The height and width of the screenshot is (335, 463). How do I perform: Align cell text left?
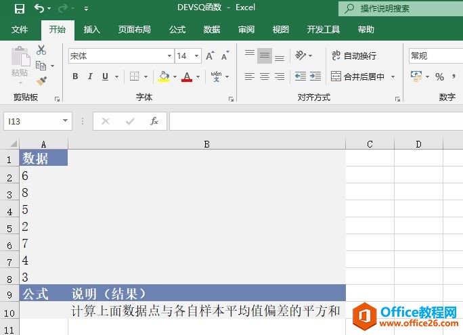[x=250, y=76]
